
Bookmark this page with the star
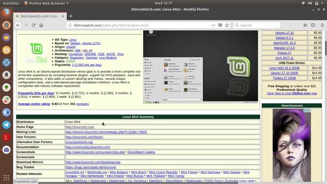tap(227, 25)
